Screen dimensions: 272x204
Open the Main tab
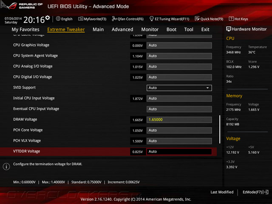coord(98,29)
